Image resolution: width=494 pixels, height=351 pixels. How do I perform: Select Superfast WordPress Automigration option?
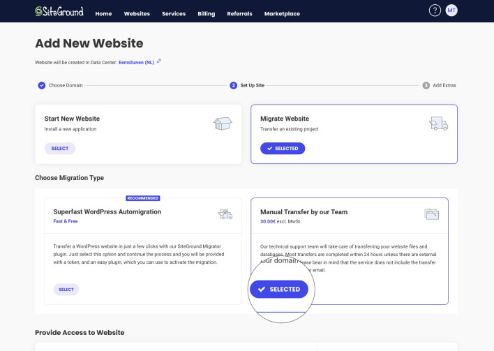66,290
